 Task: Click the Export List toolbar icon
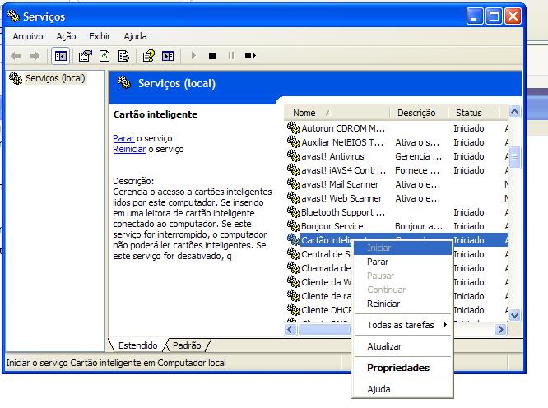tap(123, 56)
